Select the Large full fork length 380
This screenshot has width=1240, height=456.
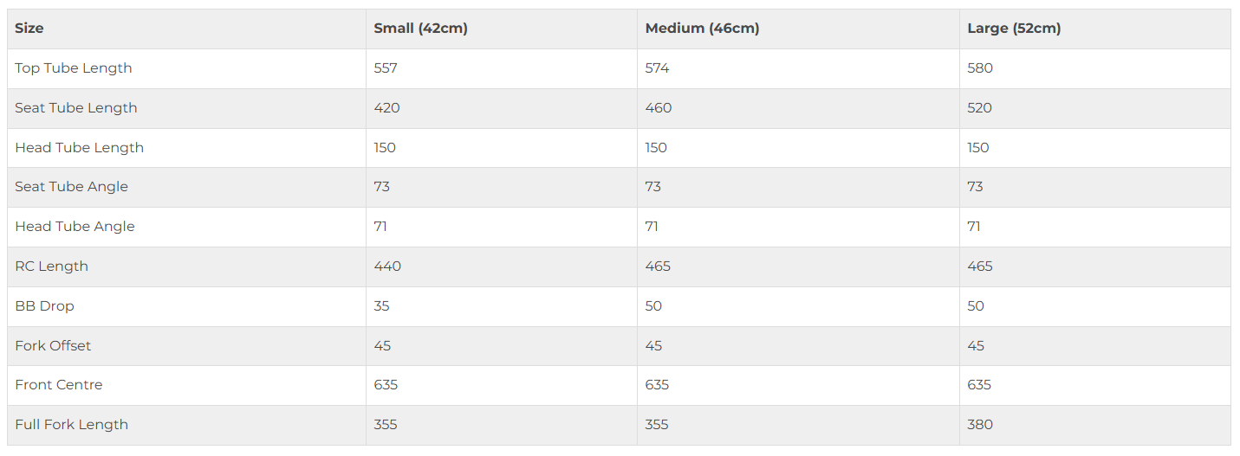(980, 425)
